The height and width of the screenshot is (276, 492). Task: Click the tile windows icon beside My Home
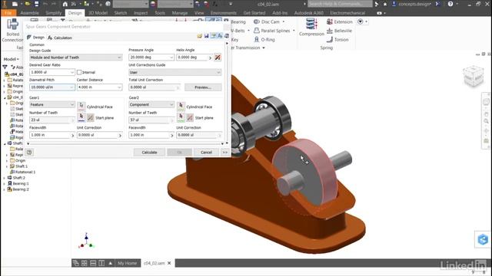pos(85,263)
